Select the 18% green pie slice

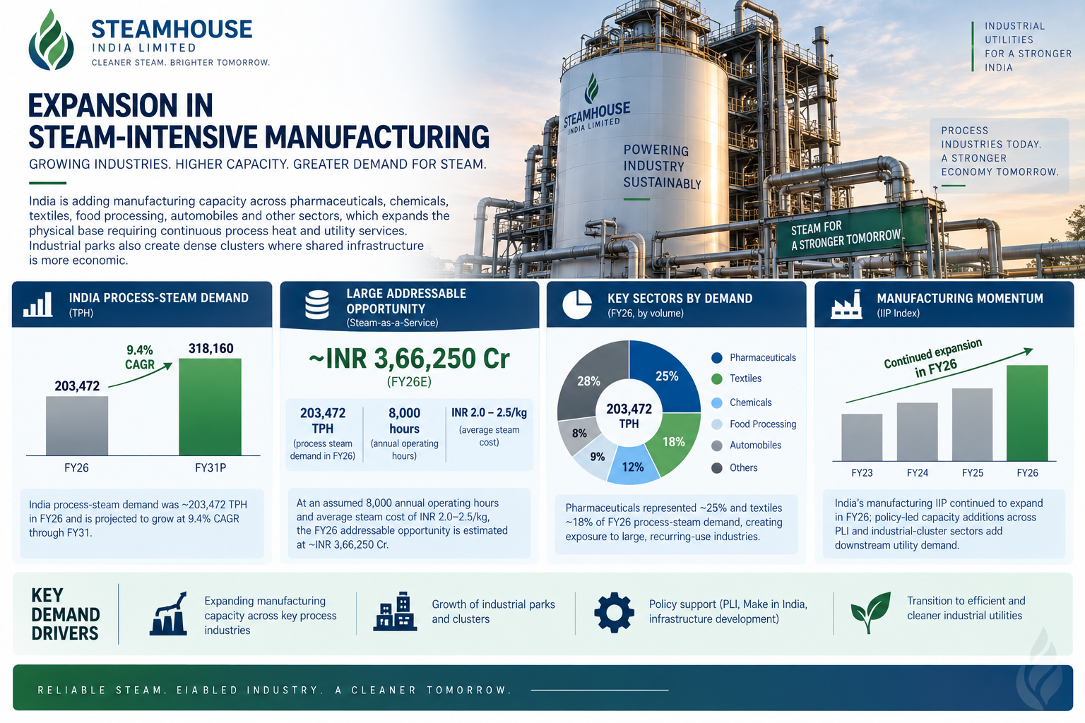point(672,443)
